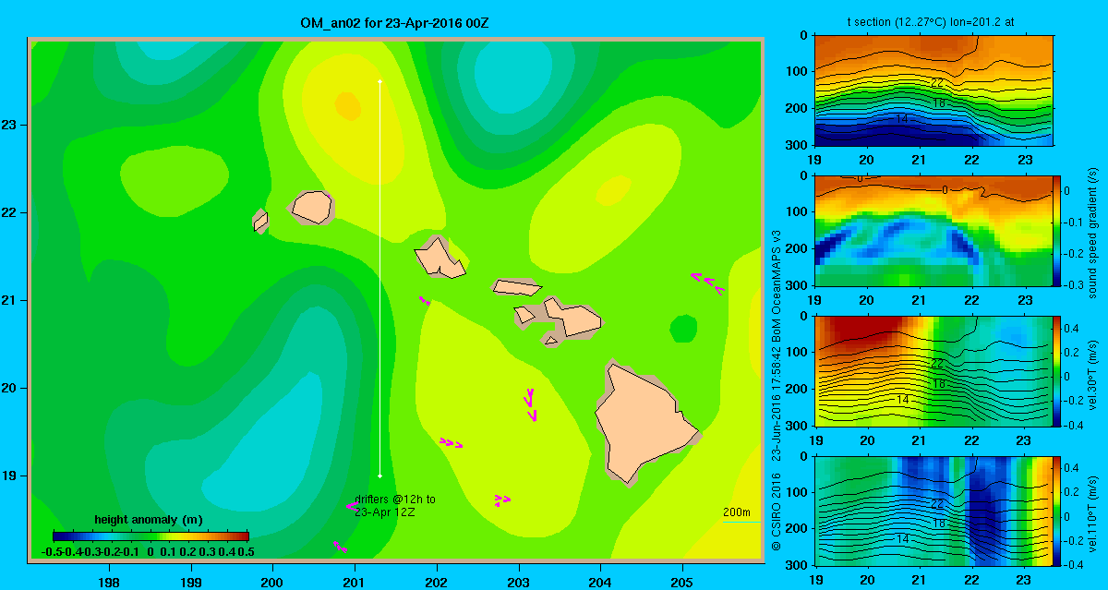Open the vel.110°T velocity section panel
This screenshot has height=590, width=1108.
(x=933, y=511)
